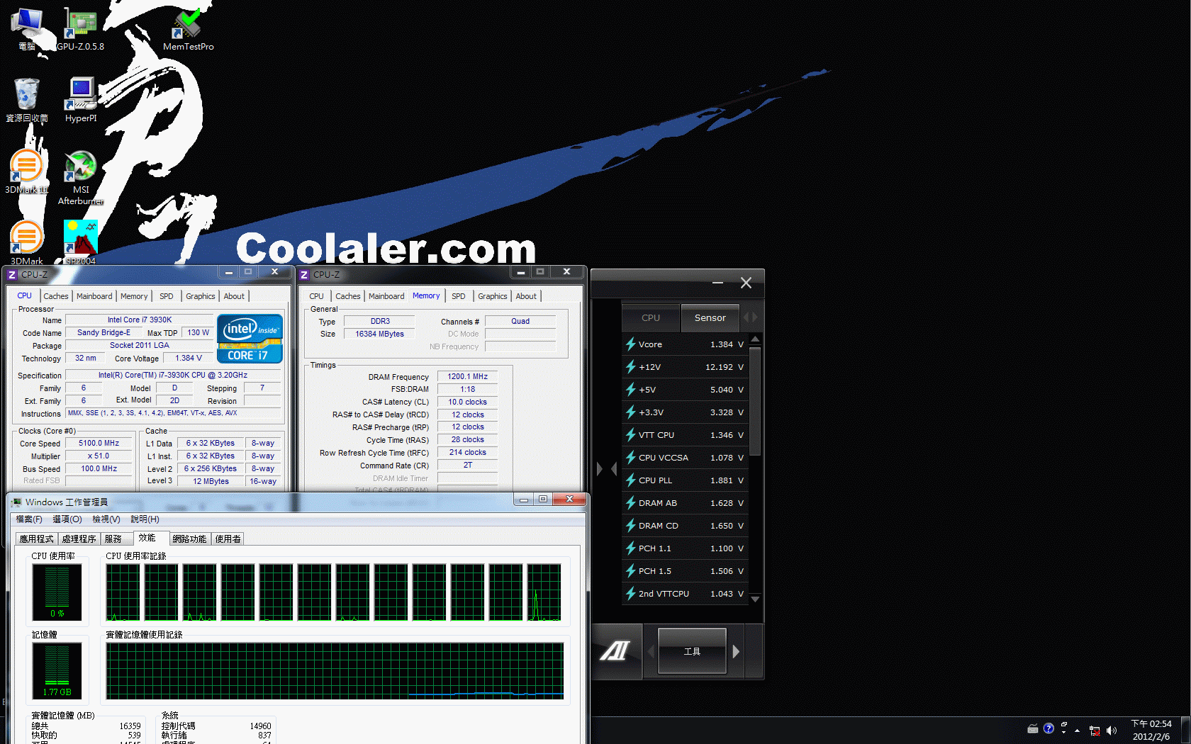Image resolution: width=1191 pixels, height=744 pixels.
Task: Open the Graphics tab in left CPU-Z
Action: click(201, 296)
